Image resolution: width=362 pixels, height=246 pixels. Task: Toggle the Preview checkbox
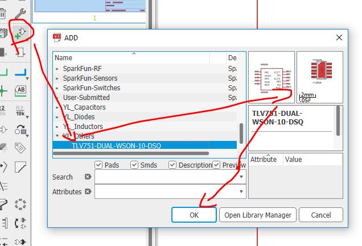[x=216, y=165]
